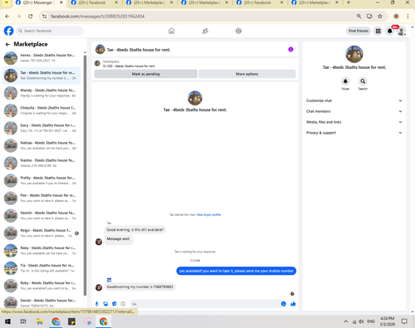
Task: Open the Tia conversation
Action: pyautogui.click(x=41, y=268)
